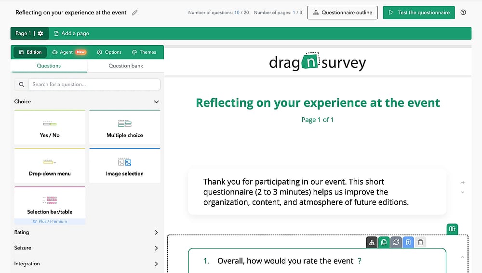Open the help question mark icon
This screenshot has width=482, height=273.
pyautogui.click(x=463, y=12)
